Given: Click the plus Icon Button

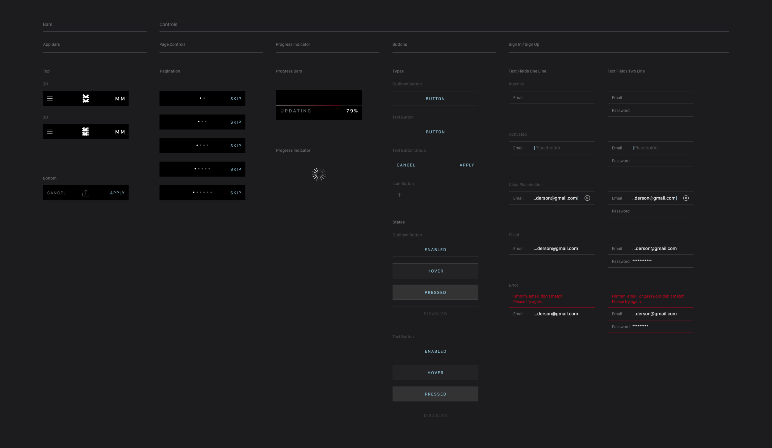Looking at the screenshot, I should click(399, 195).
